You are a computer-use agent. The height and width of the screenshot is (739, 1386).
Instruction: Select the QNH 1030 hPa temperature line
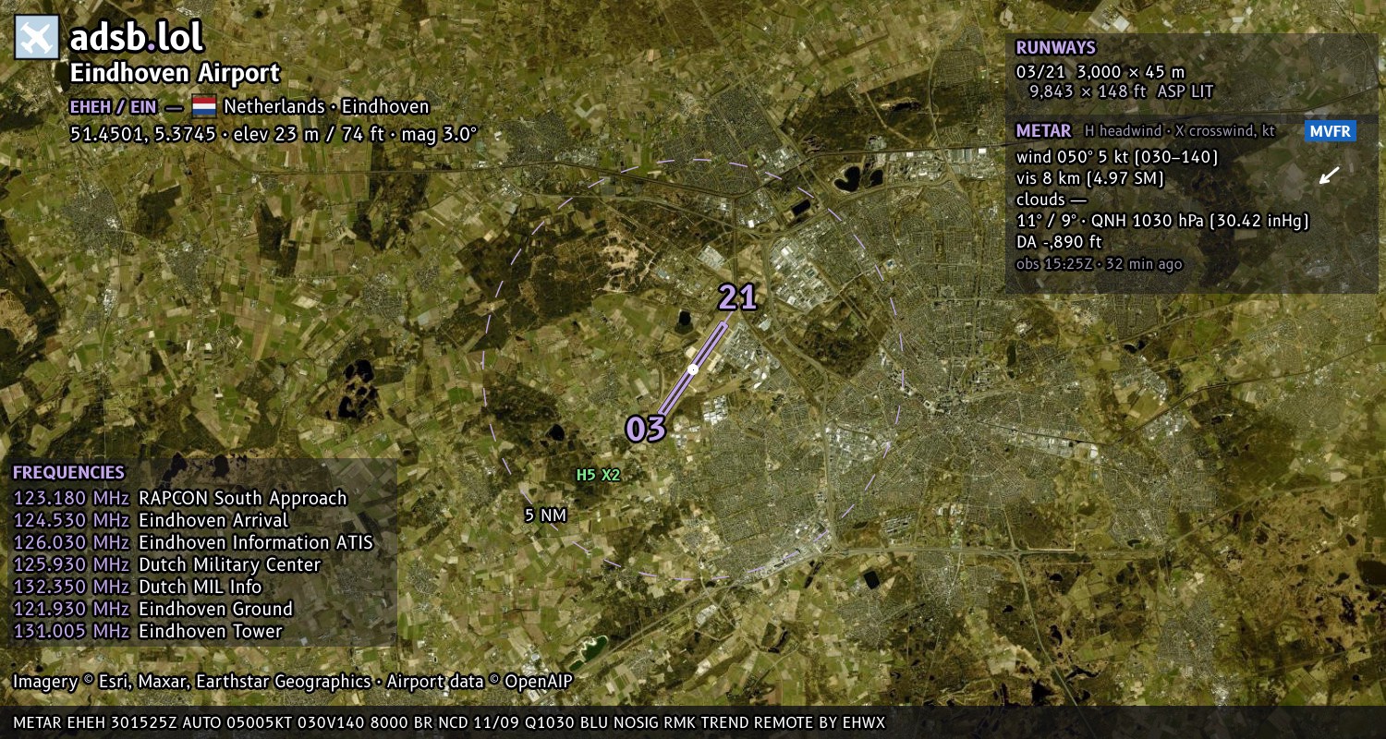(1162, 221)
